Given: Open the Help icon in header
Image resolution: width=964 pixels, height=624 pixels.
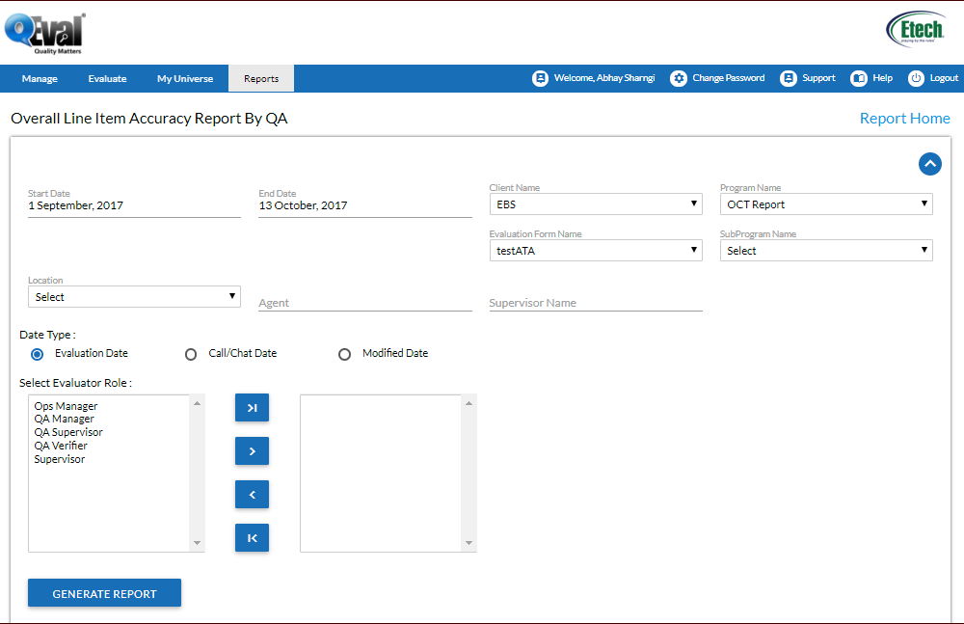Looking at the screenshot, I should coord(858,78).
